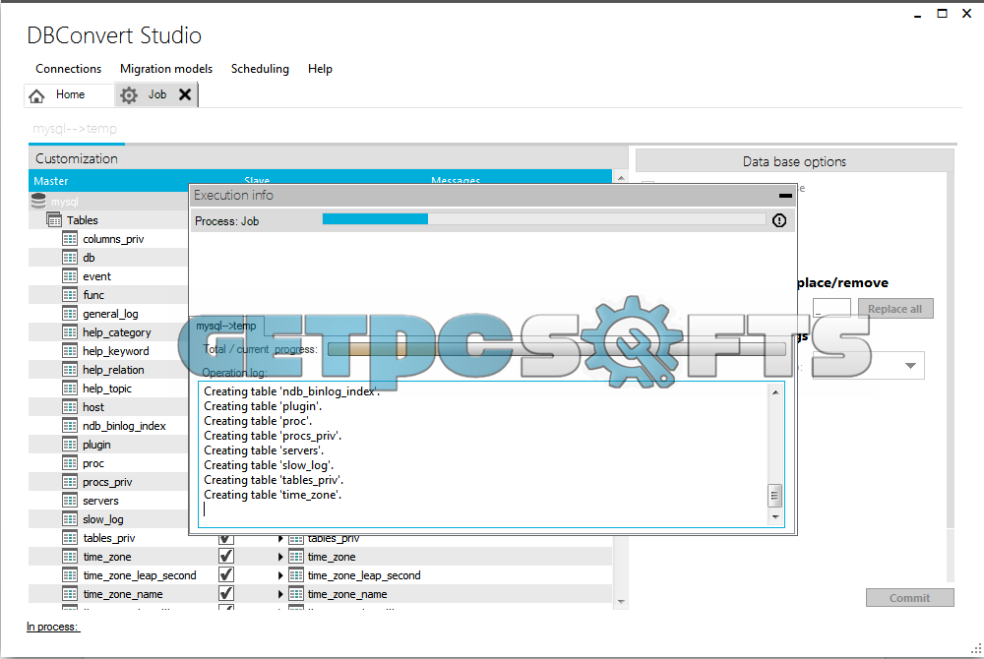
Task: Open the Connections menu
Action: [x=69, y=69]
